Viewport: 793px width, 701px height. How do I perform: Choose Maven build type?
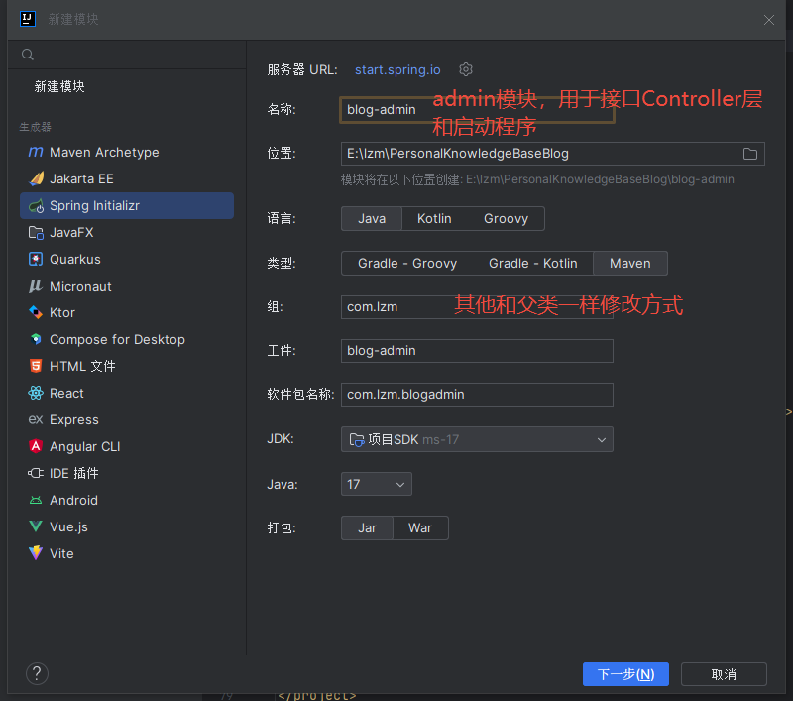(x=630, y=263)
